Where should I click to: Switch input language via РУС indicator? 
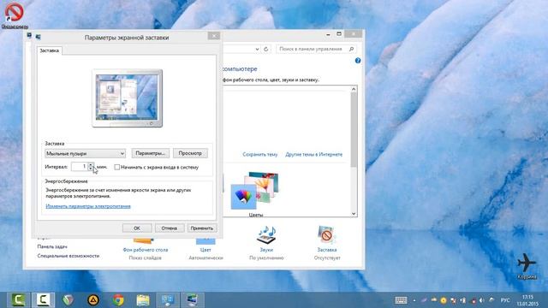[505, 300]
